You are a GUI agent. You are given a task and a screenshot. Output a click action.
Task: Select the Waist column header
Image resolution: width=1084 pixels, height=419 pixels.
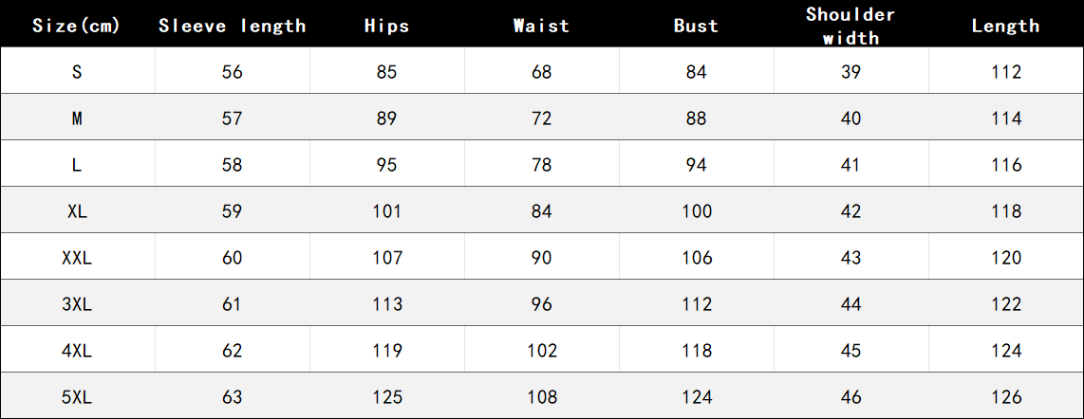(542, 26)
